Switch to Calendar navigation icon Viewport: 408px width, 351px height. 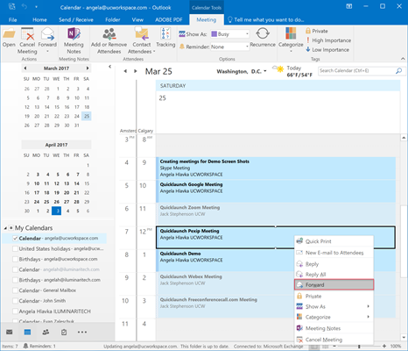click(27, 332)
